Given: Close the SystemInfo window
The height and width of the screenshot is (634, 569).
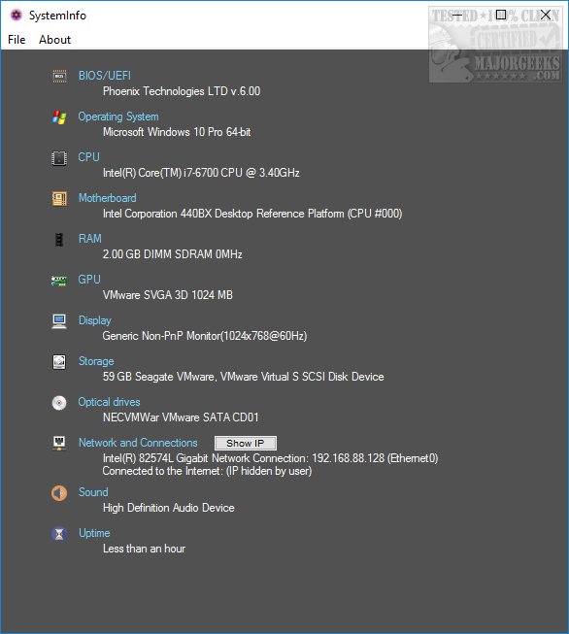Looking at the screenshot, I should pyautogui.click(x=545, y=16).
